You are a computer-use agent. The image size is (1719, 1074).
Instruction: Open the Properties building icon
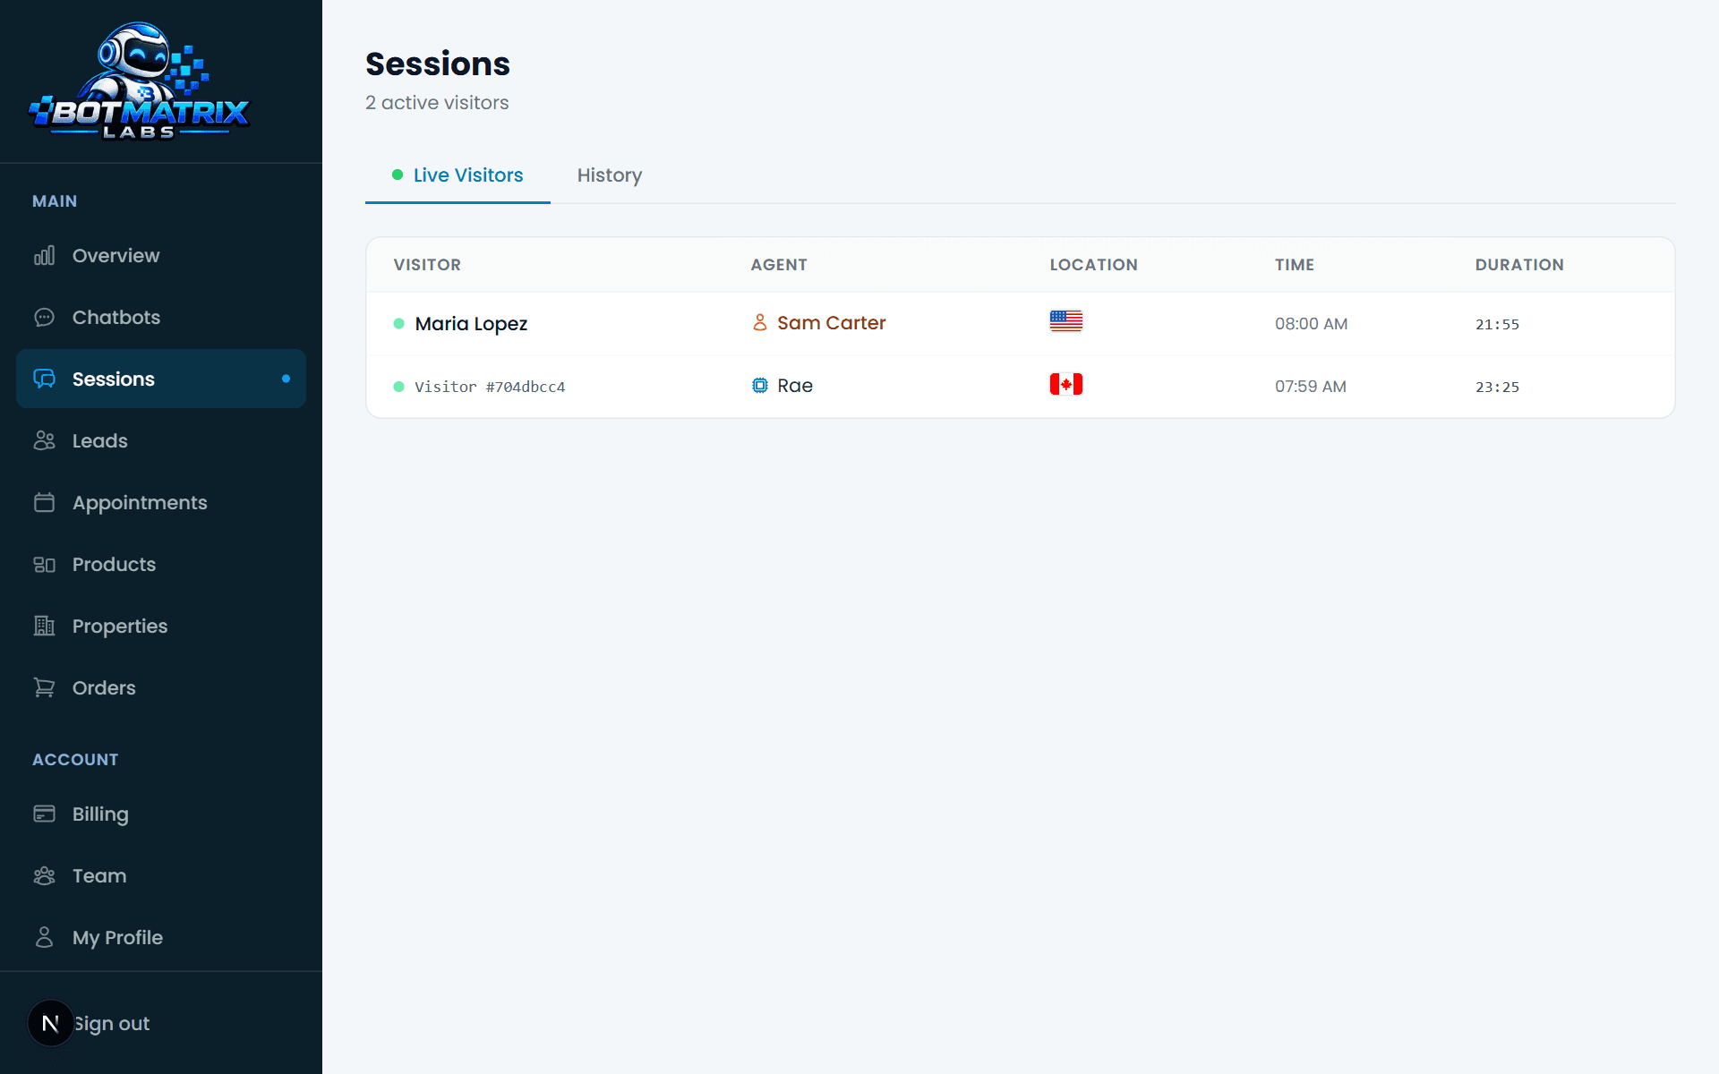(x=44, y=626)
